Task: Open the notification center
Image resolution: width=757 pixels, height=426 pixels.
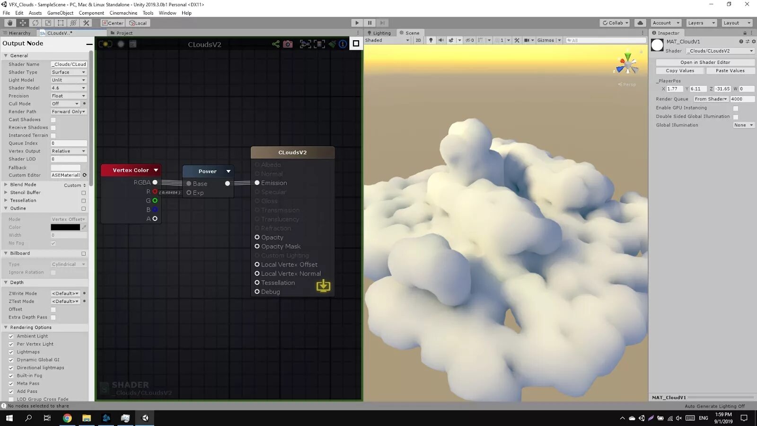Action: pyautogui.click(x=744, y=418)
